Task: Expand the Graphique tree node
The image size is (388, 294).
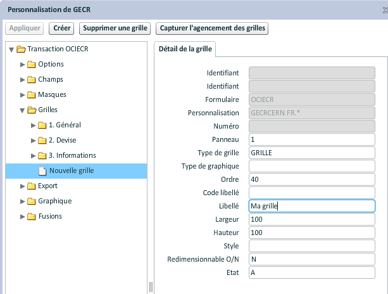Action: [22, 201]
